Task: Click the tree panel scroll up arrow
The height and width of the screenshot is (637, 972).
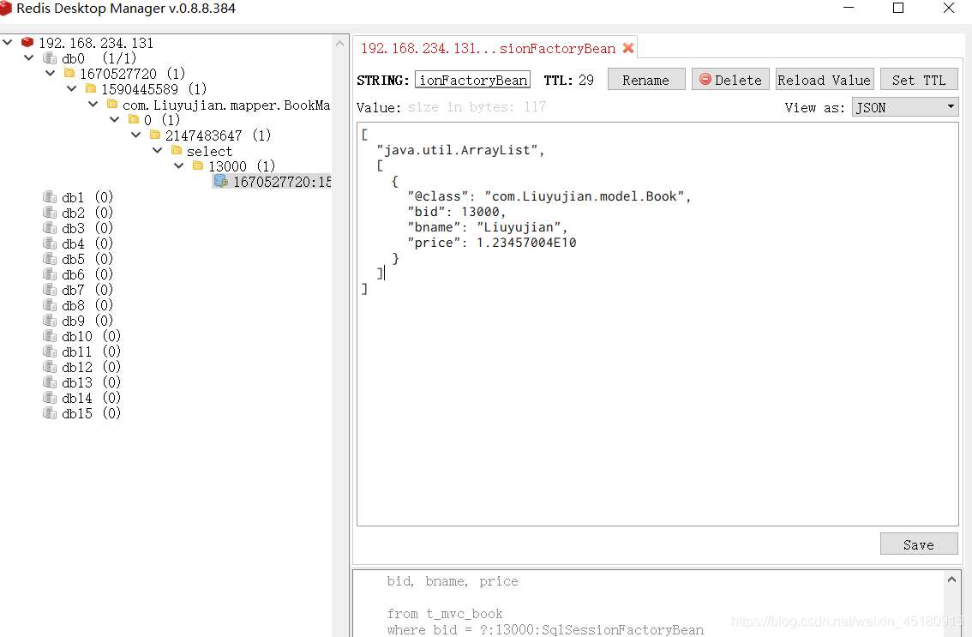Action: tap(339, 44)
